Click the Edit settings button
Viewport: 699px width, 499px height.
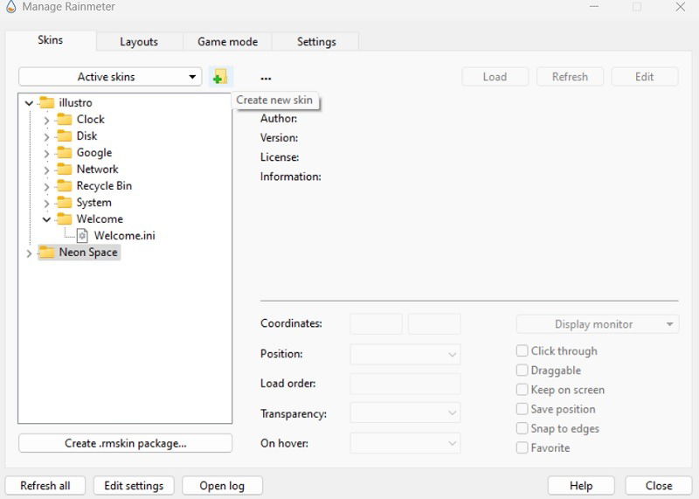tap(134, 486)
